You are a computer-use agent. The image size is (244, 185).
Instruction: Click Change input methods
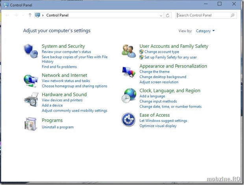pos(158,101)
